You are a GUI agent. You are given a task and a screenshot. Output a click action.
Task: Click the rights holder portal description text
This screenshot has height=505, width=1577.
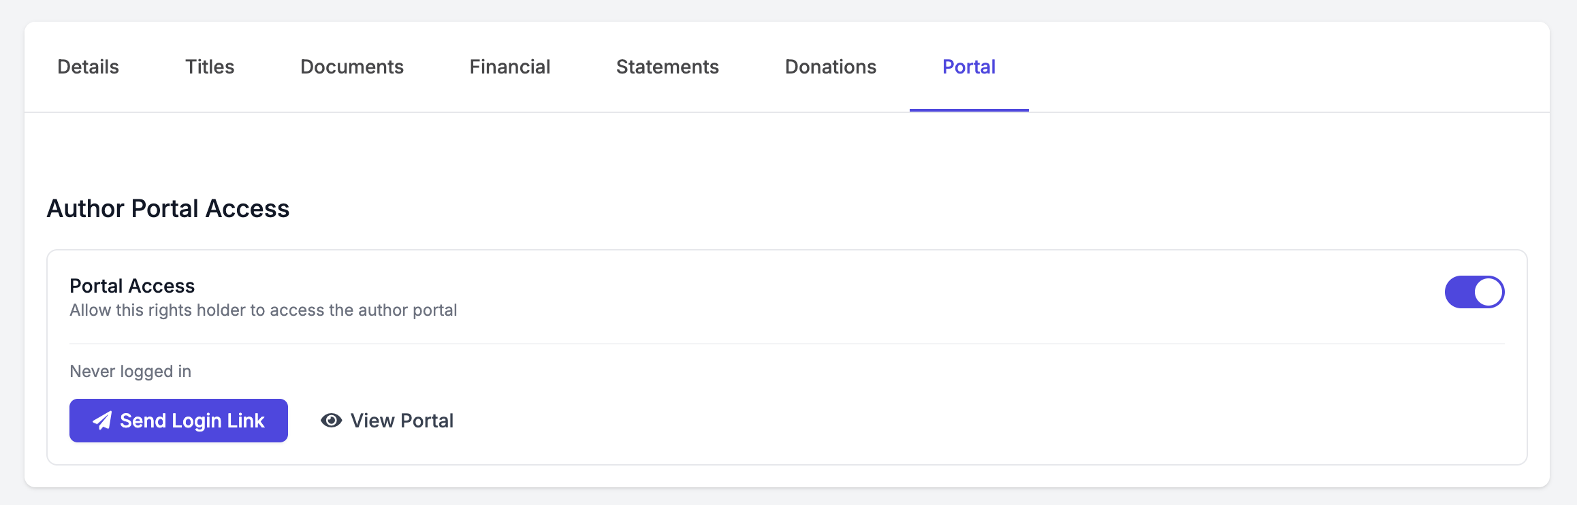pos(264,310)
